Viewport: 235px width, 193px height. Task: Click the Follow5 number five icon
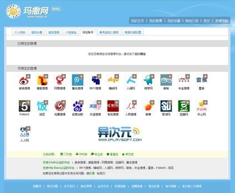24,106
